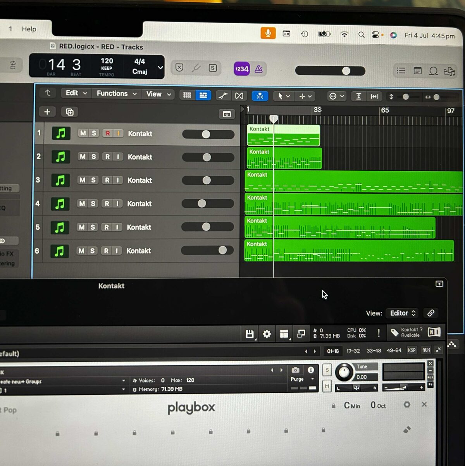
Task: Toggle the metronome click button
Action: pyautogui.click(x=258, y=69)
